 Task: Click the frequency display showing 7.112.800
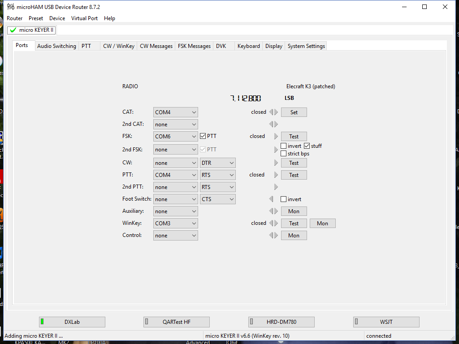pos(246,98)
